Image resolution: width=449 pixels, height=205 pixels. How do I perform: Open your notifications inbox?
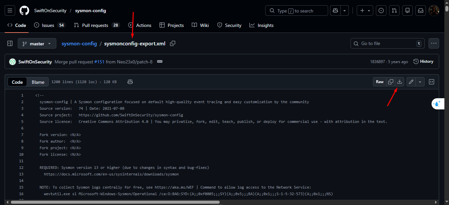click(x=421, y=10)
